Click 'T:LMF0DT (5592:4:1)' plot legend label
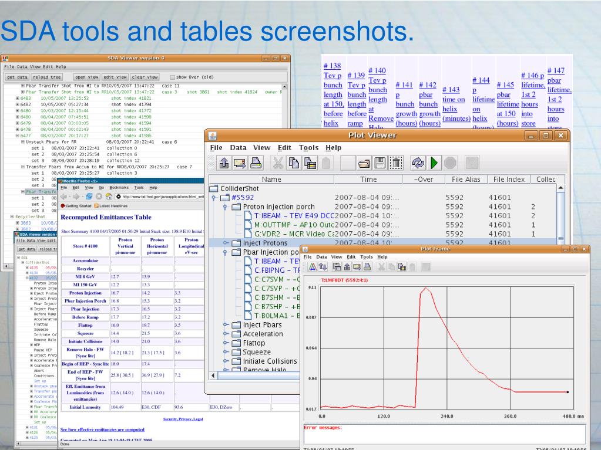Screen dimensions: 601x450 [x=344, y=280]
